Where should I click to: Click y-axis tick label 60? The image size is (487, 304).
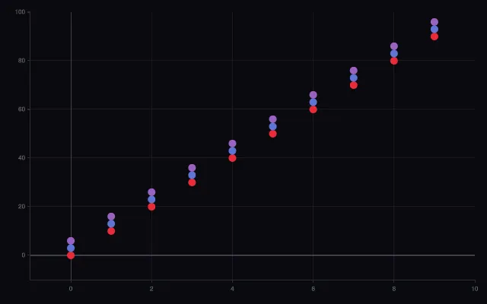point(22,109)
